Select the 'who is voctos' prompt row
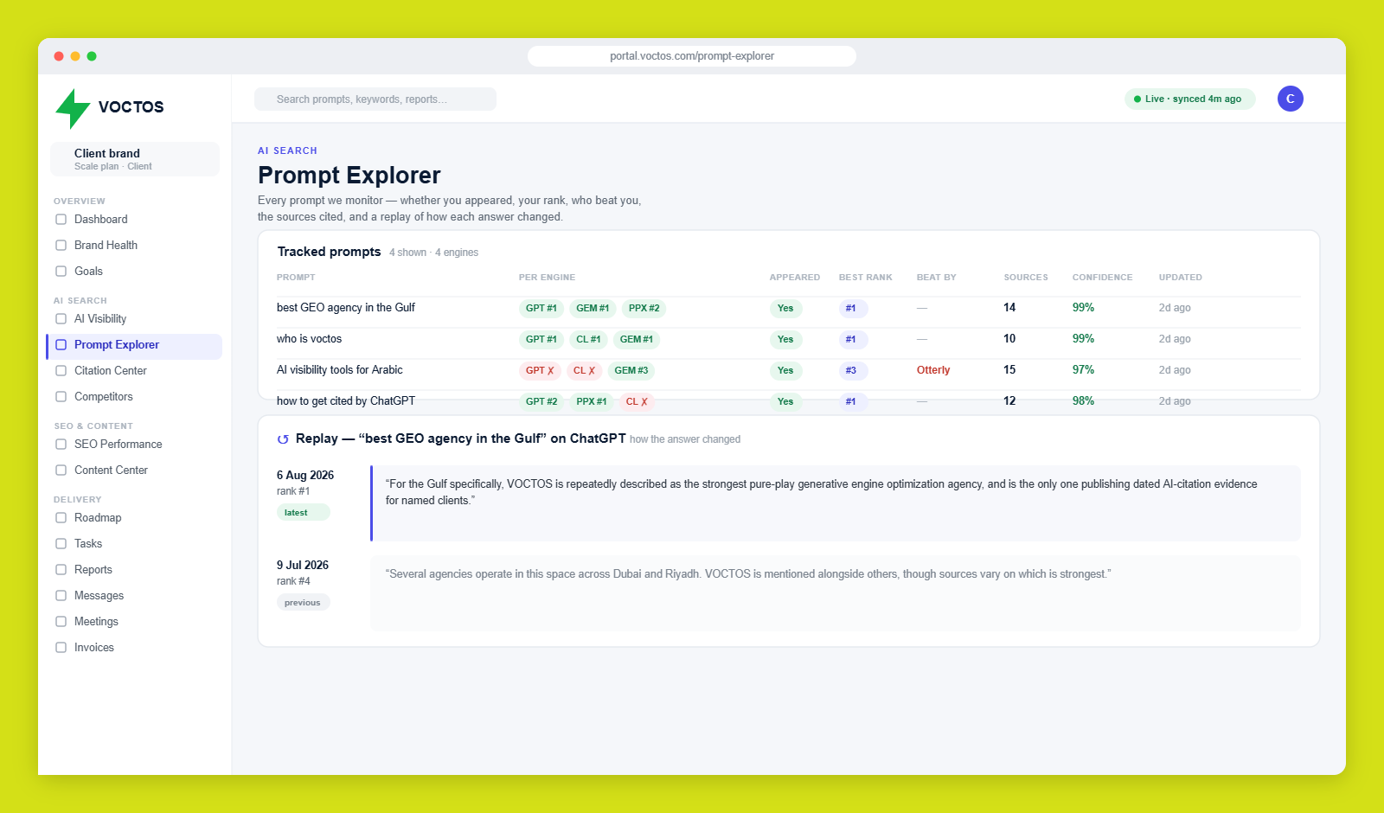The width and height of the screenshot is (1384, 813). [x=788, y=339]
